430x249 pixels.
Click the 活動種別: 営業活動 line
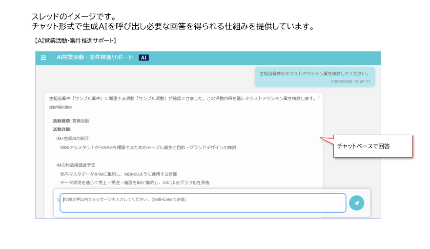(x=71, y=121)
